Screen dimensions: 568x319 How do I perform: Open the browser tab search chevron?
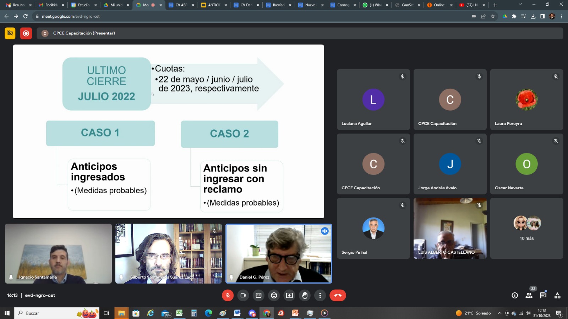520,5
